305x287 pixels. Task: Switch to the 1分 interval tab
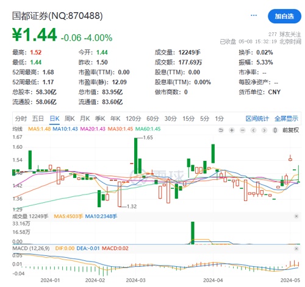click(x=220, y=119)
